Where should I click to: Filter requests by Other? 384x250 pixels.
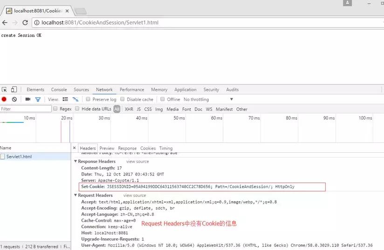click(242, 109)
